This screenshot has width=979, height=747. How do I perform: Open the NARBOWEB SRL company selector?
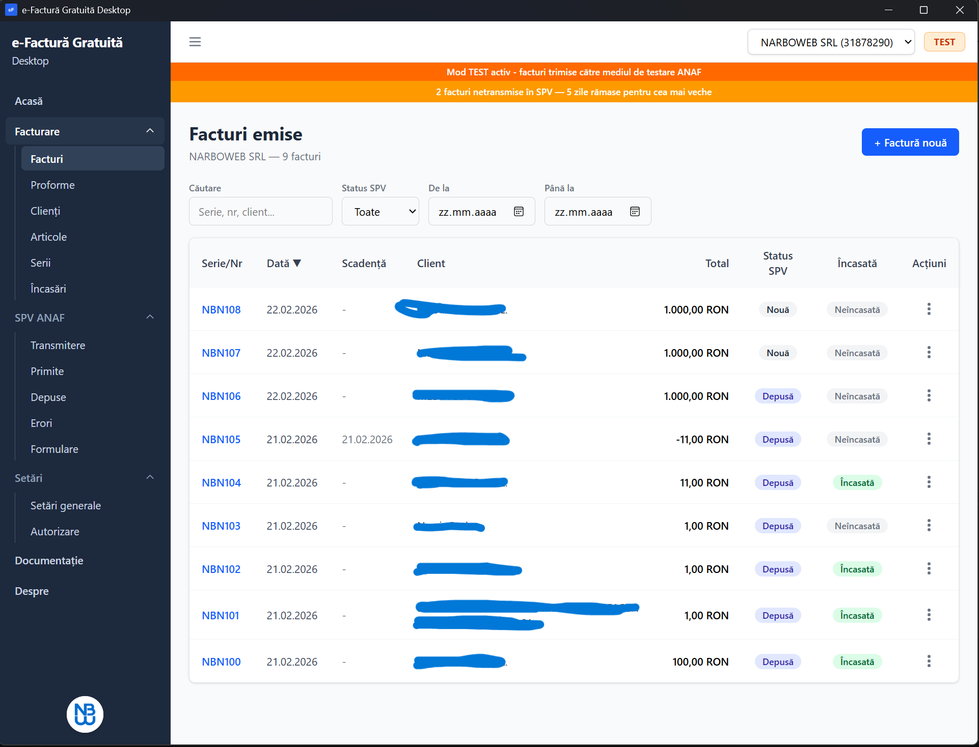831,42
